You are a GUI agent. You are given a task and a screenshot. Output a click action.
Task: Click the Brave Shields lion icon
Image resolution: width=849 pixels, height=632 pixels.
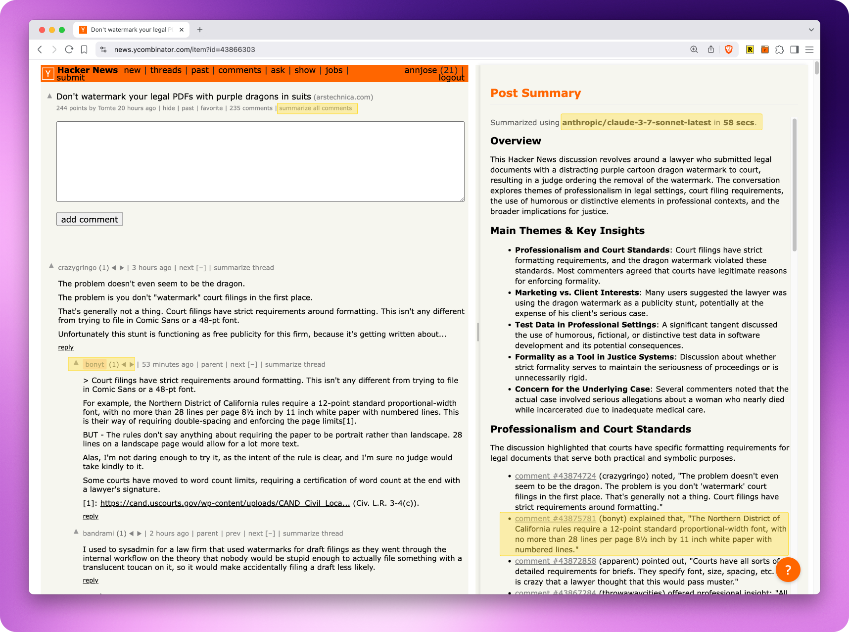click(x=728, y=49)
